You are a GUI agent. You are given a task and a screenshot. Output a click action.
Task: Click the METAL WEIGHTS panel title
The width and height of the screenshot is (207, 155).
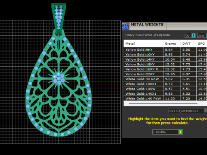pyautogui.click(x=147, y=25)
